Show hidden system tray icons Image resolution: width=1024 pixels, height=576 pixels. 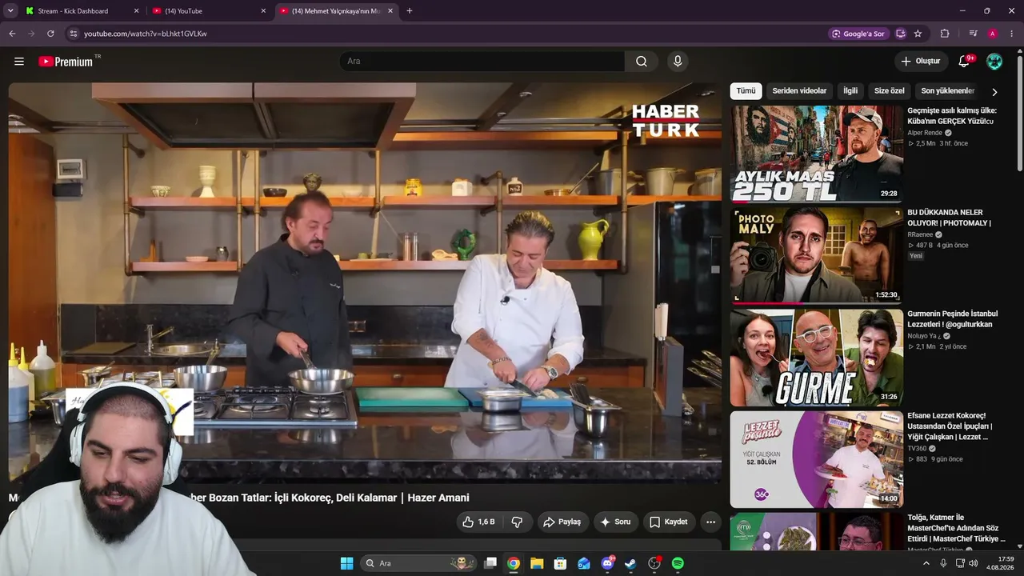[x=926, y=563]
